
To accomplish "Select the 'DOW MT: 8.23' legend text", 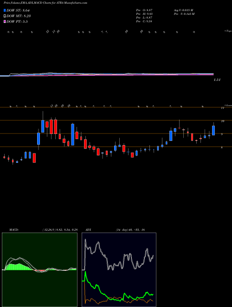I will [x=19, y=16].
